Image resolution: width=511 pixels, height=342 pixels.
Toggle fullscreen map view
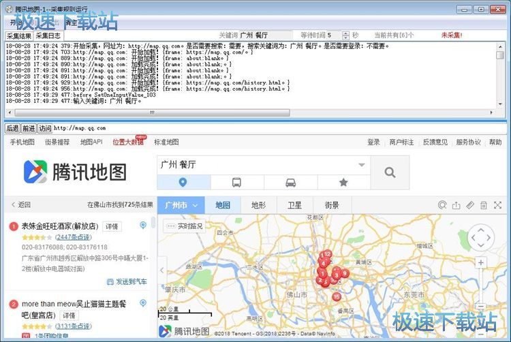click(x=497, y=205)
